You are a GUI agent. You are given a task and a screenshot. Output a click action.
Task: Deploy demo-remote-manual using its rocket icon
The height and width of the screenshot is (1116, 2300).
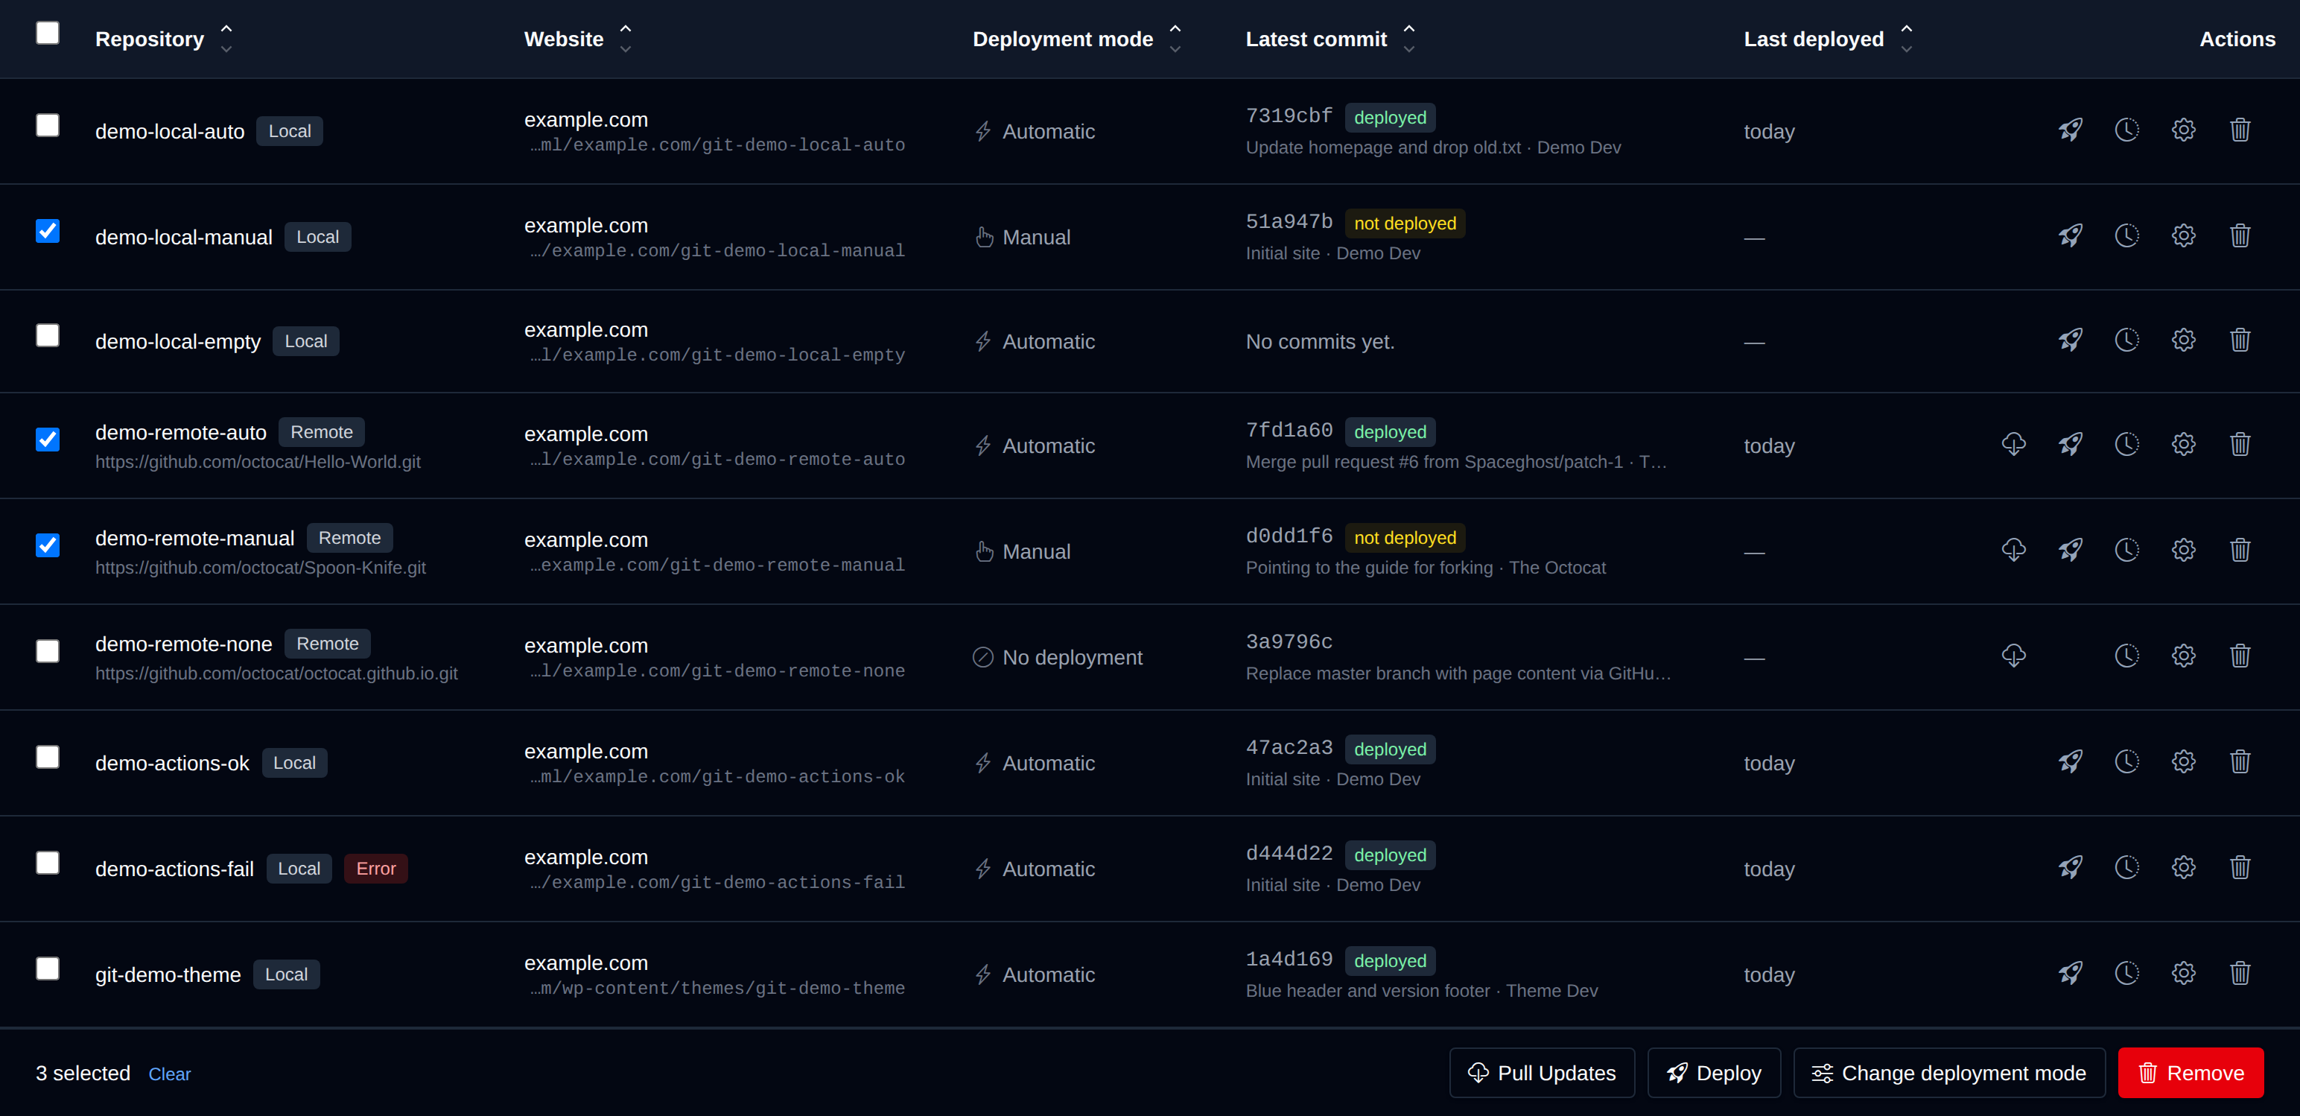pyautogui.click(x=2071, y=550)
